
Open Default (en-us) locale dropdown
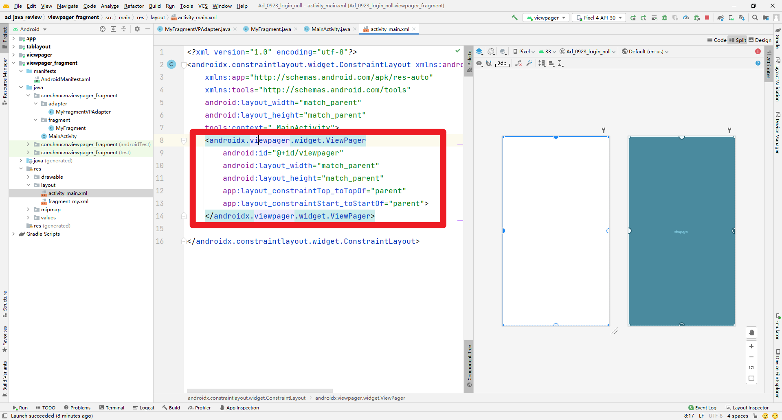645,51
